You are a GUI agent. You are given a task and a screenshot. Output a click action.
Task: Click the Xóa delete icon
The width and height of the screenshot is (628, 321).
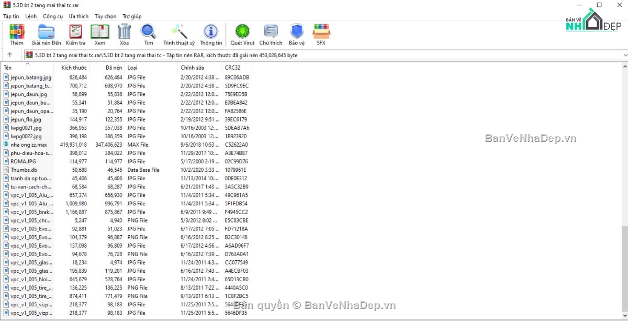pos(124,35)
